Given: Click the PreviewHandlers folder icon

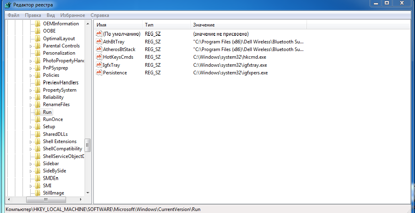Looking at the screenshot, I should tap(37, 82).
